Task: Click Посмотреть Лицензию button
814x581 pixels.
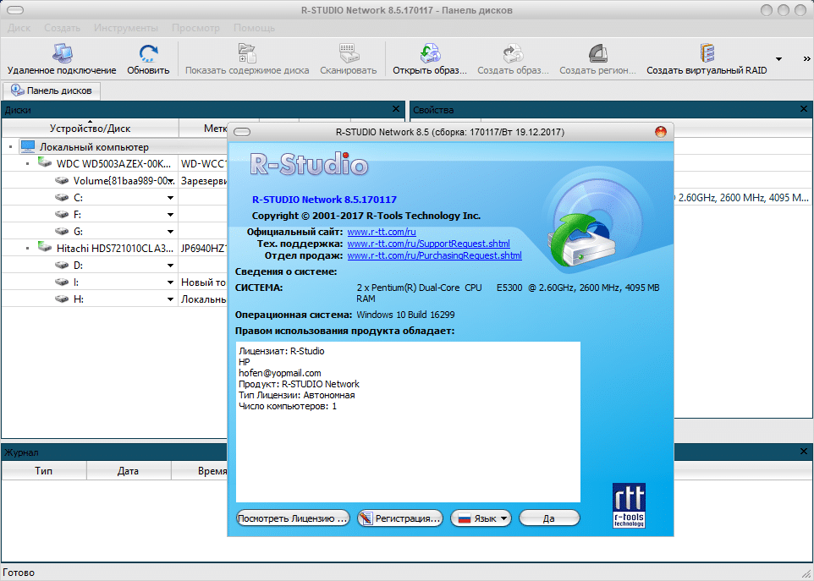Action: pyautogui.click(x=293, y=518)
